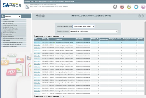Click the user profile avatar icon
146x98 pixels.
(27, 7)
